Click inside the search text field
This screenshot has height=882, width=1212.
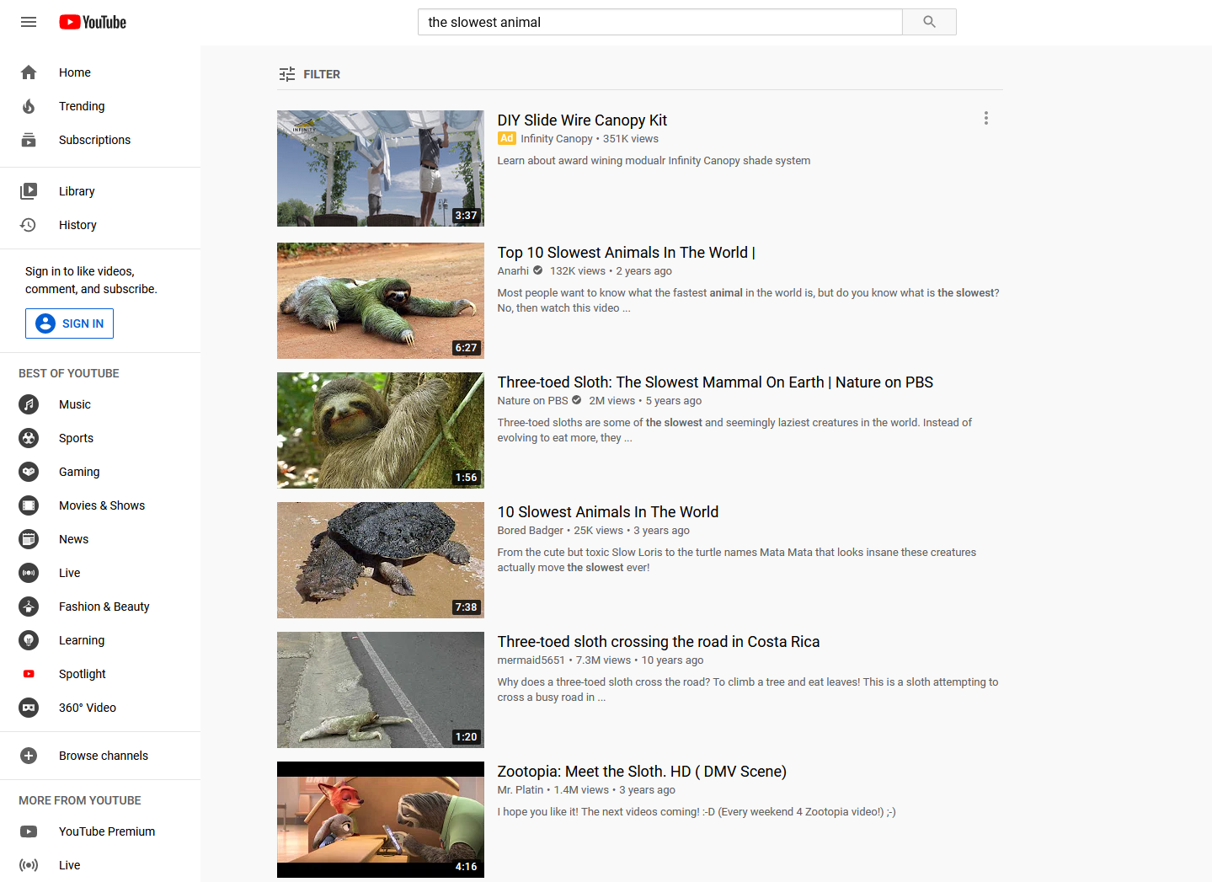[x=660, y=22]
